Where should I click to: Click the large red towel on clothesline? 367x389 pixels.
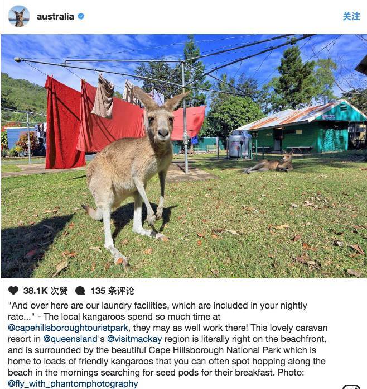point(64,124)
